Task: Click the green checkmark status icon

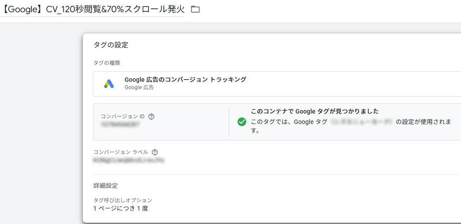Action: [x=242, y=122]
